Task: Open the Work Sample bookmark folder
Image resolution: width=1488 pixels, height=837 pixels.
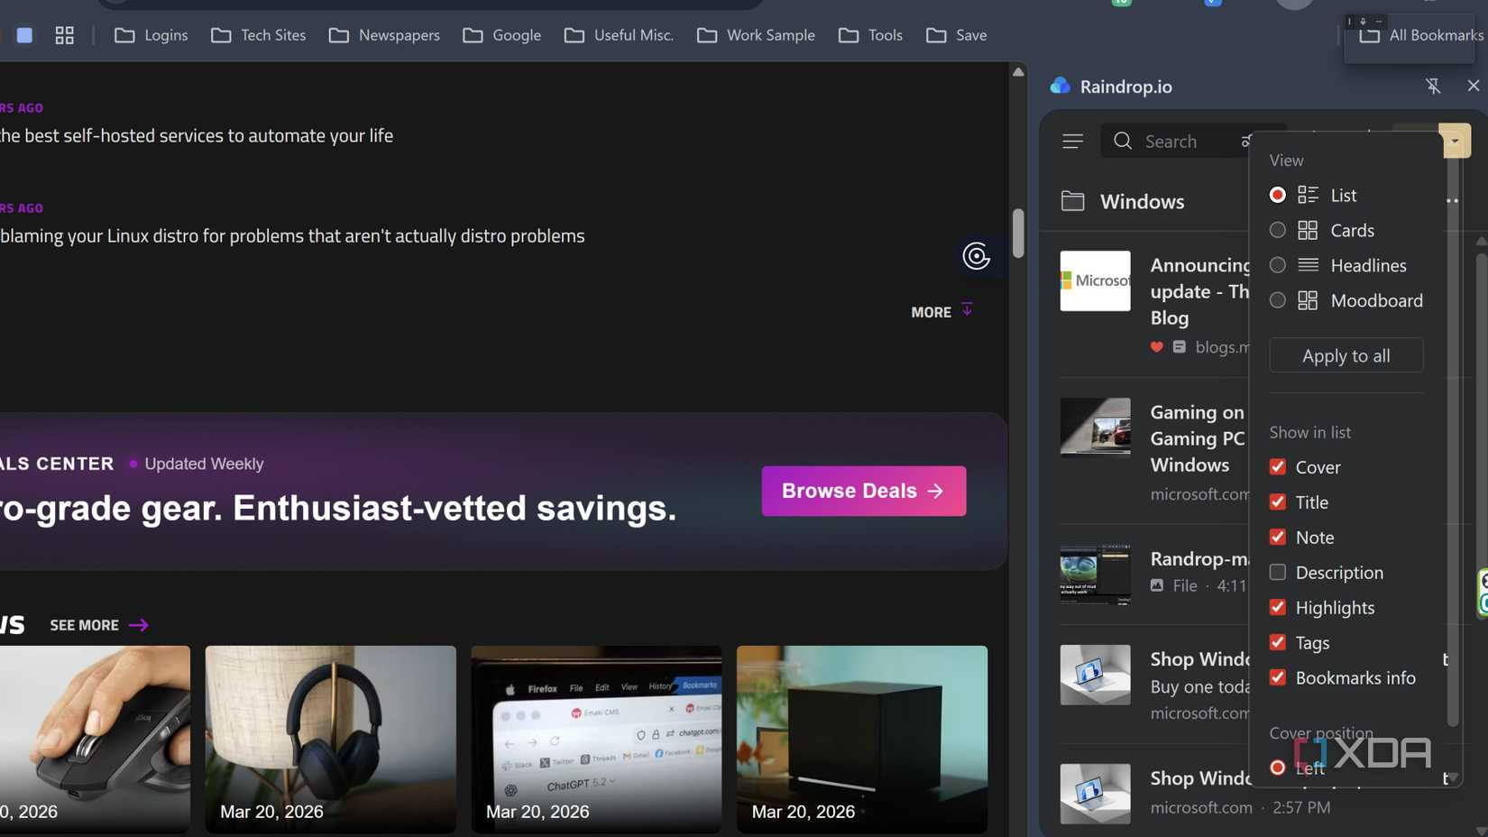Action: click(756, 35)
